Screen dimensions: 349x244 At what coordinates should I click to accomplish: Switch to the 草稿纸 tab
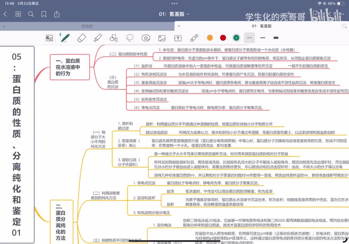pyautogui.click(x=87, y=26)
